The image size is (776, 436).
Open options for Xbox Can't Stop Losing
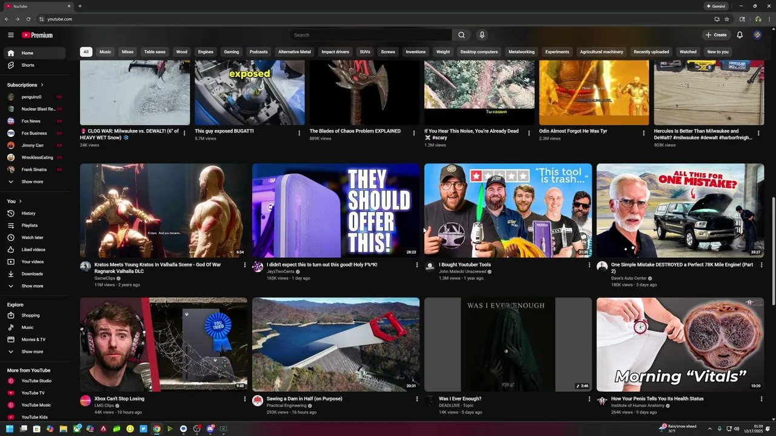(x=245, y=399)
